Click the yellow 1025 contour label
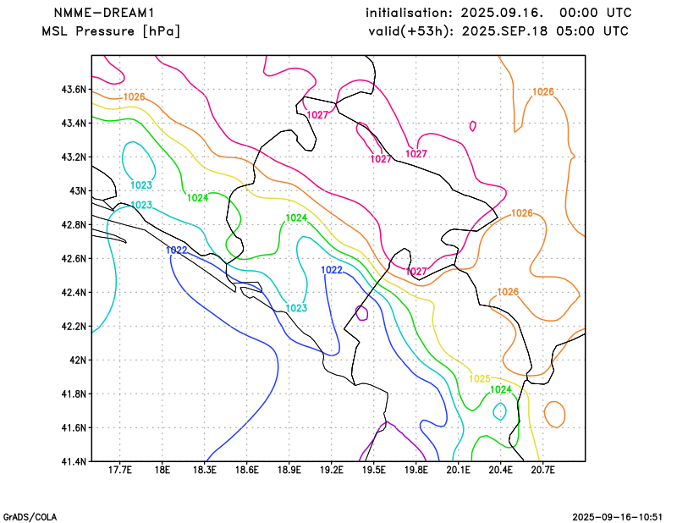 click(x=480, y=379)
